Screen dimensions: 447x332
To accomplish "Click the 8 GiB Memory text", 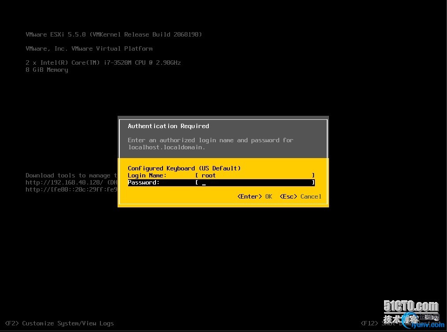I will (x=47, y=70).
